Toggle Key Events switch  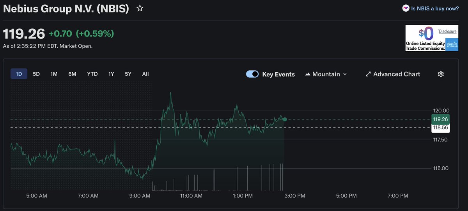[252, 74]
